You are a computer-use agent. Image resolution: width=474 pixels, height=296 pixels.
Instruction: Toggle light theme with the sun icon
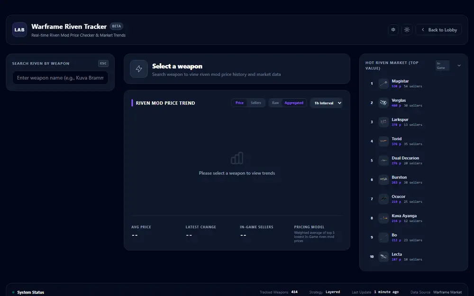point(407,29)
